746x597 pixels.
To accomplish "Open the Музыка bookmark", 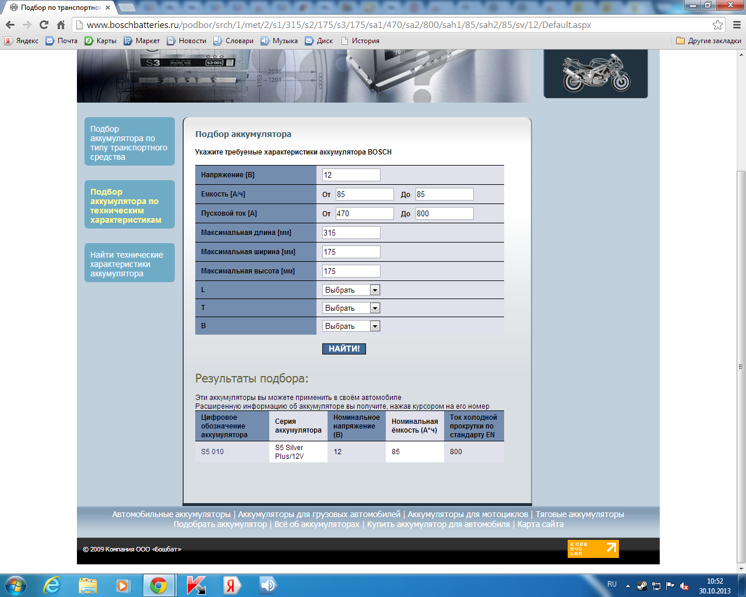I will (x=279, y=41).
